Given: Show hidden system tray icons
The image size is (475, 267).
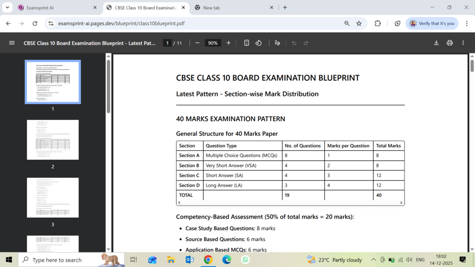Looking at the screenshot, I should (373, 260).
